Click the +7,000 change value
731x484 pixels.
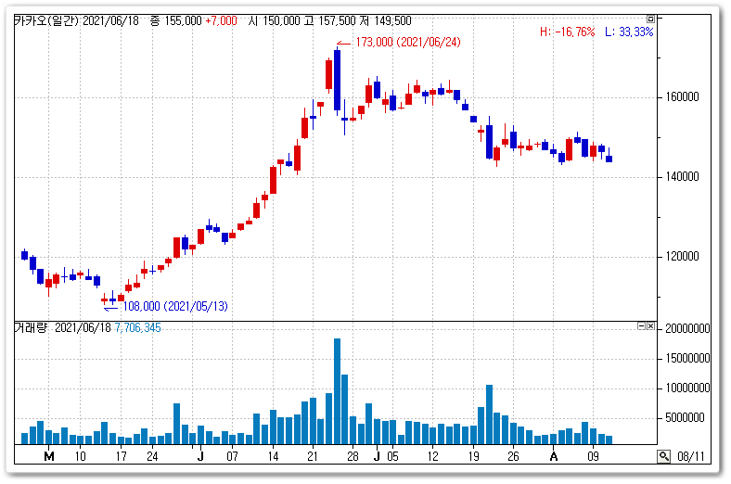221,21
